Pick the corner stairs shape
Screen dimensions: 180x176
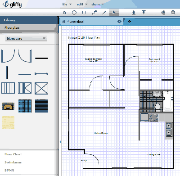(25, 88)
